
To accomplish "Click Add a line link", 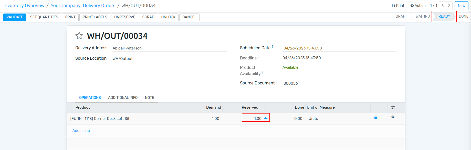I will 81,131.
